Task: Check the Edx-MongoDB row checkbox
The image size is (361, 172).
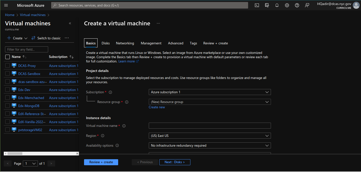Action: [x=8, y=106]
